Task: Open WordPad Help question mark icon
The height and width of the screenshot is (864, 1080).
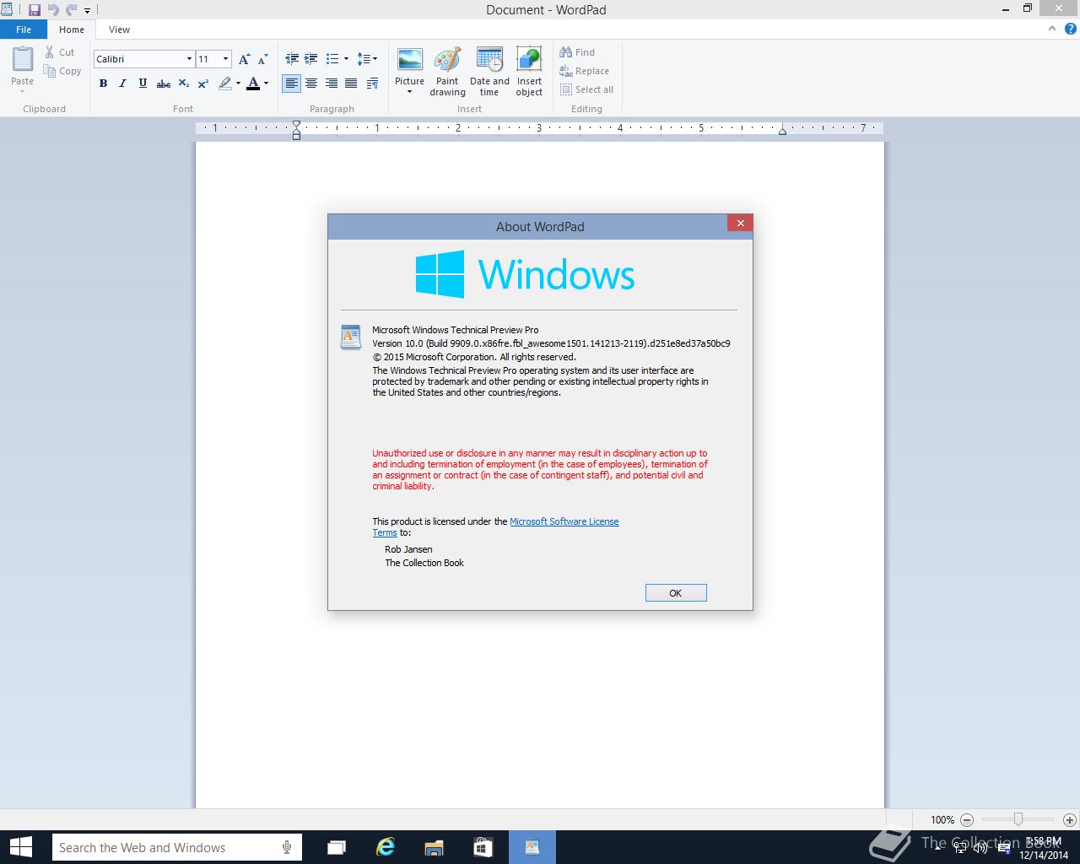Action: point(1070,29)
